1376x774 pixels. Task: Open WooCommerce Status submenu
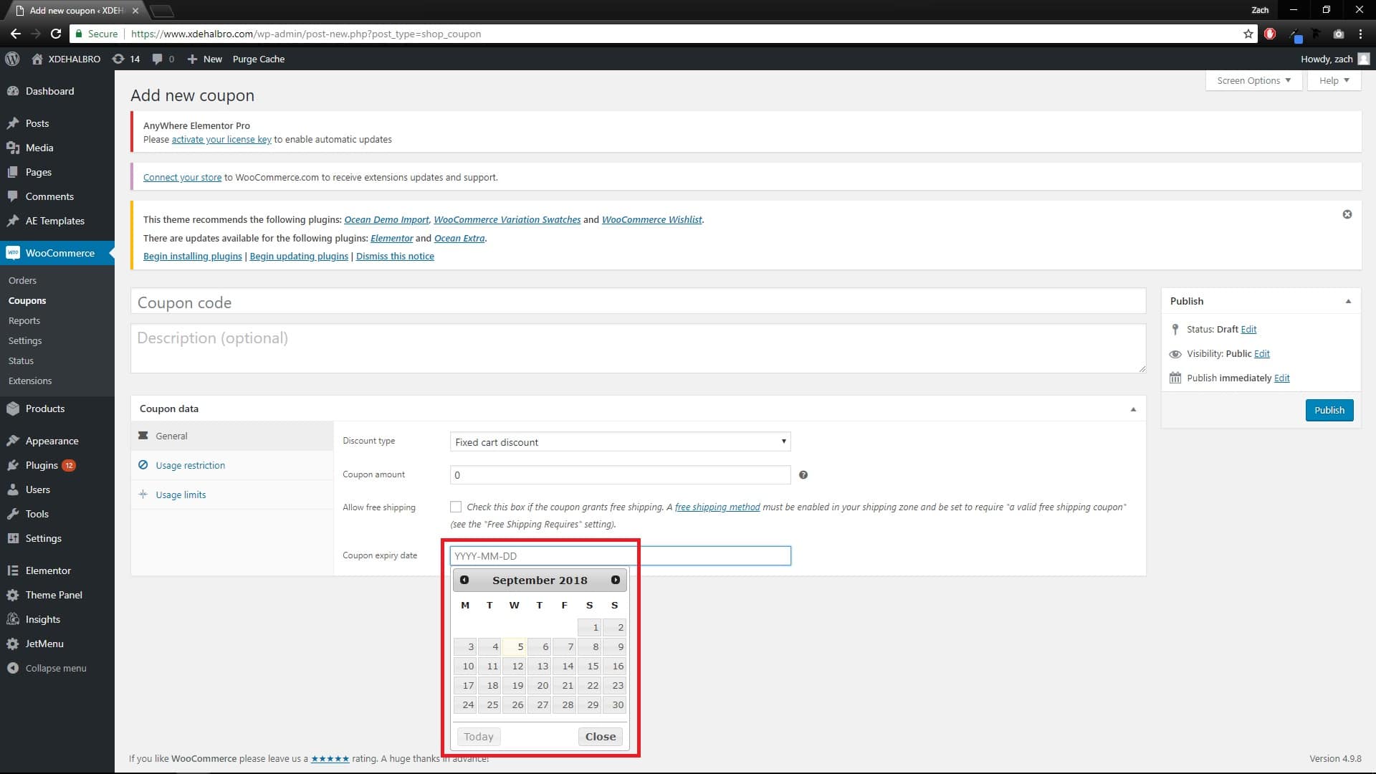point(21,360)
